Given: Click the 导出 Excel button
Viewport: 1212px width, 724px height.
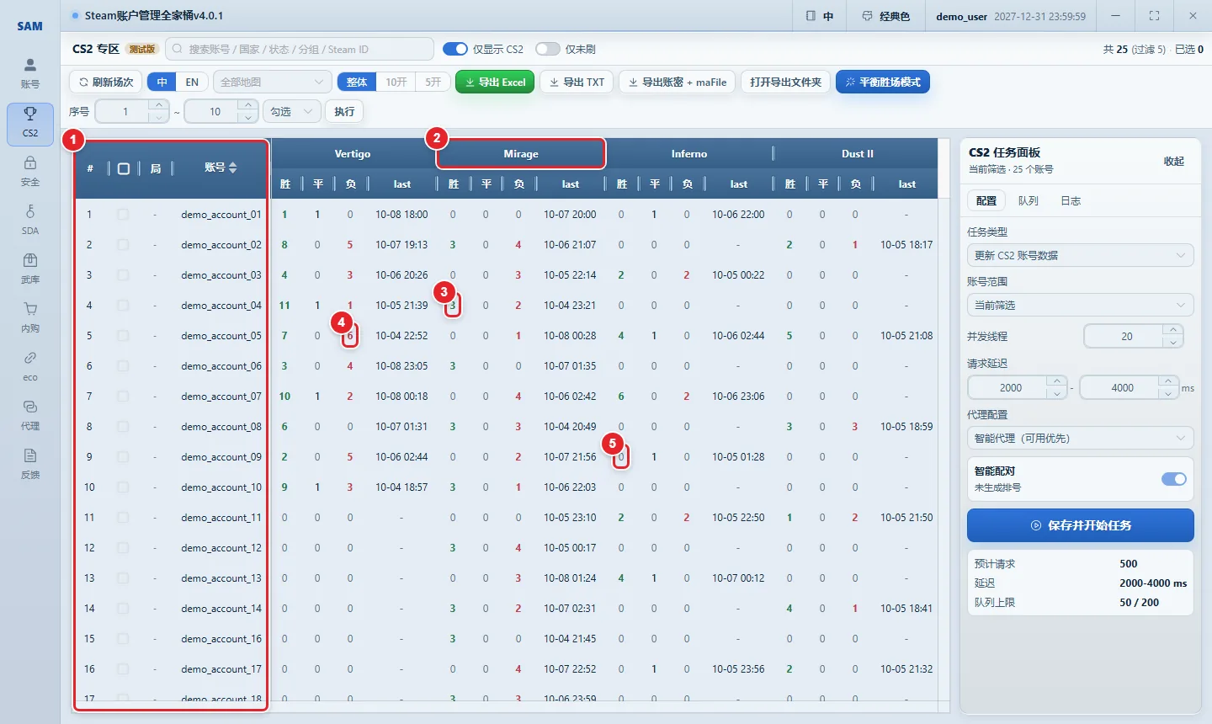Looking at the screenshot, I should tap(495, 82).
